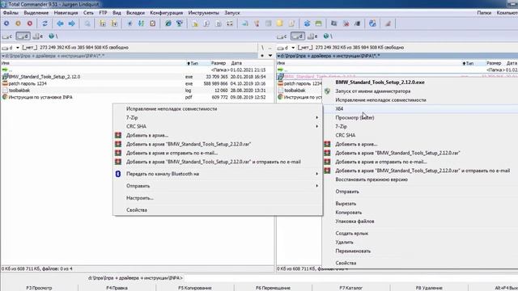Open left panel directory history dropdown arrow
Viewport: 518px width, 291px height.
tap(270, 56)
